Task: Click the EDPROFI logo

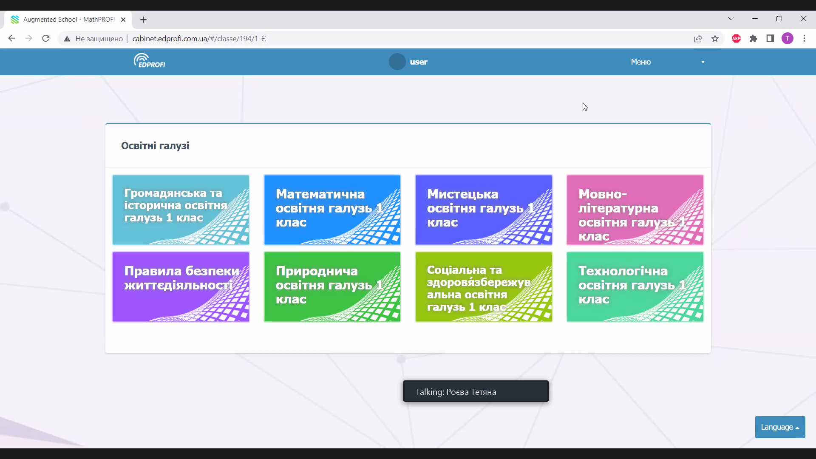Action: click(x=149, y=61)
